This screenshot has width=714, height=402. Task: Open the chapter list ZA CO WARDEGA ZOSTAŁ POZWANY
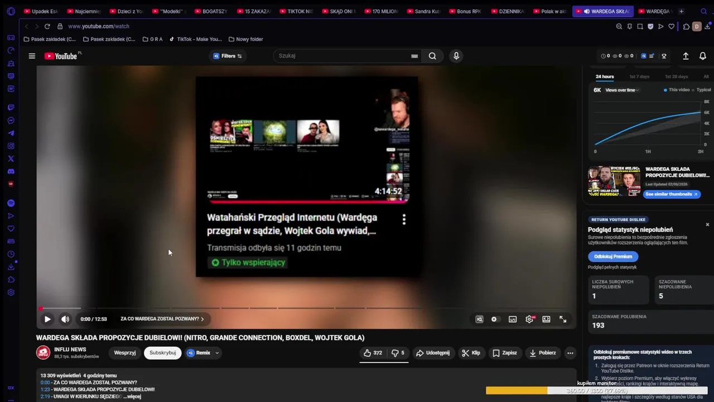pos(162,319)
